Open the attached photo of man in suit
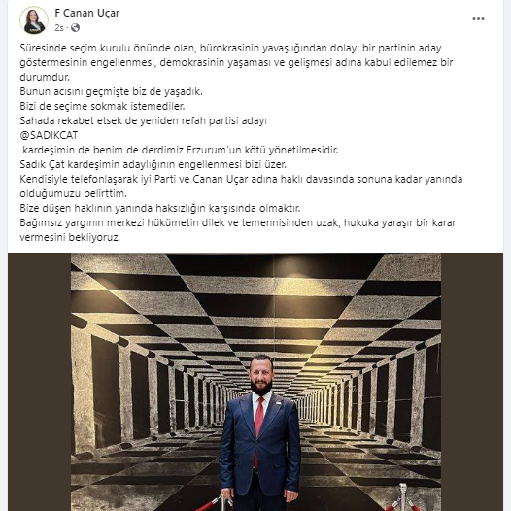Screen dimensions: 511x511 pyautogui.click(x=255, y=382)
